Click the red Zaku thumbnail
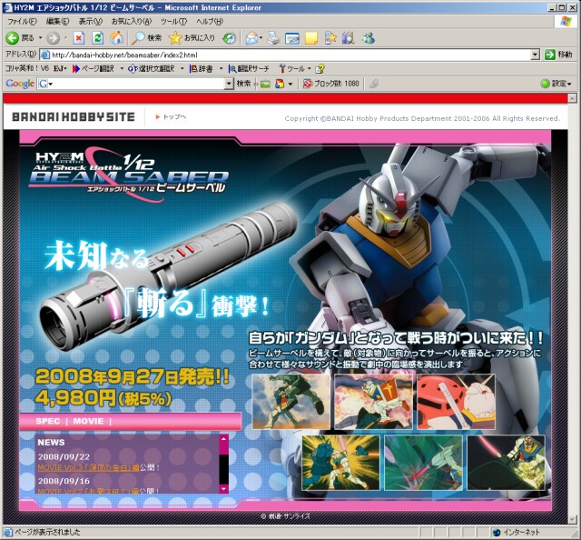Screen dimensions: 581x540 pos(456,402)
